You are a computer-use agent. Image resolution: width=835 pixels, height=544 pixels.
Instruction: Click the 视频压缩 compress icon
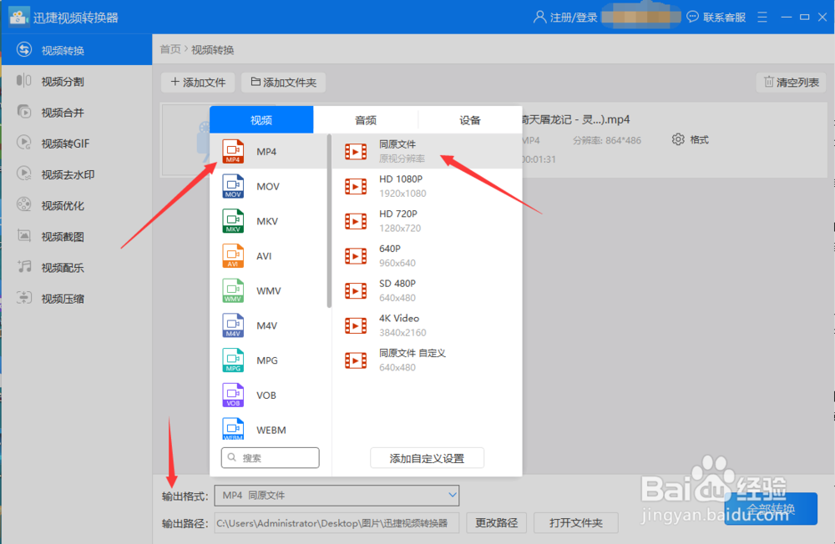coord(24,298)
